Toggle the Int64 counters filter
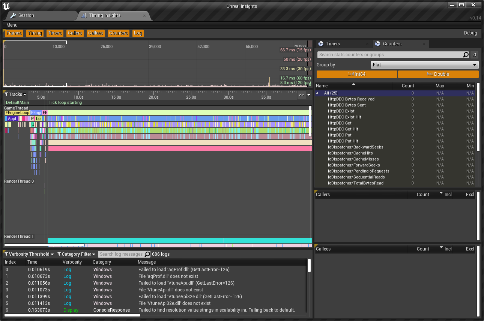This screenshot has height=321, width=484. coord(357,74)
